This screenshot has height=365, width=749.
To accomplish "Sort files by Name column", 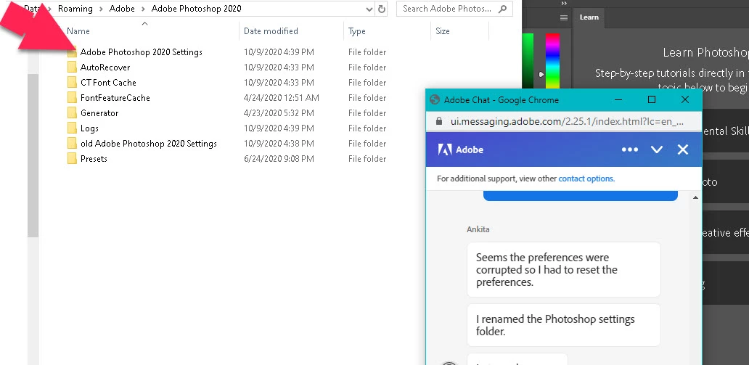I will tap(78, 31).
